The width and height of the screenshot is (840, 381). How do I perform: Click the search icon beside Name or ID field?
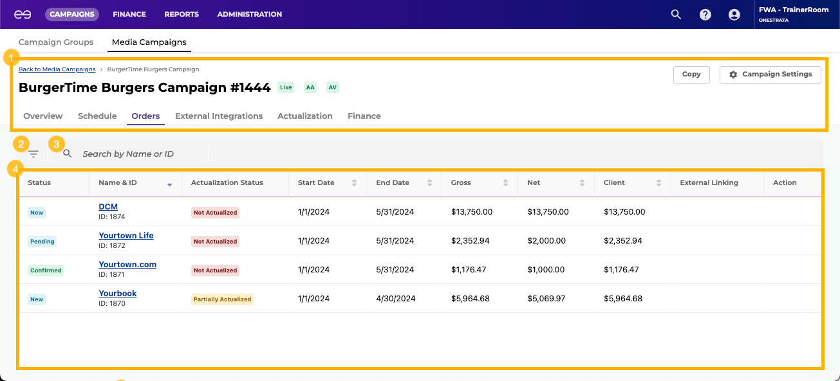[68, 154]
